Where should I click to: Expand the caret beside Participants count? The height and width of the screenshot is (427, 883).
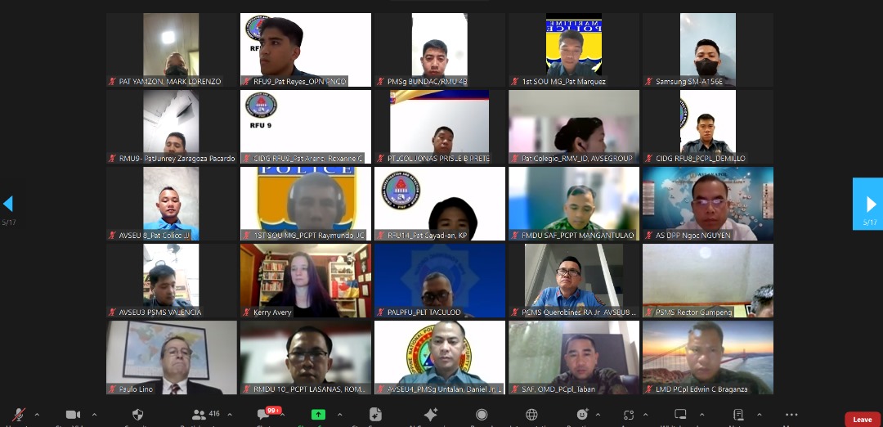click(230, 415)
